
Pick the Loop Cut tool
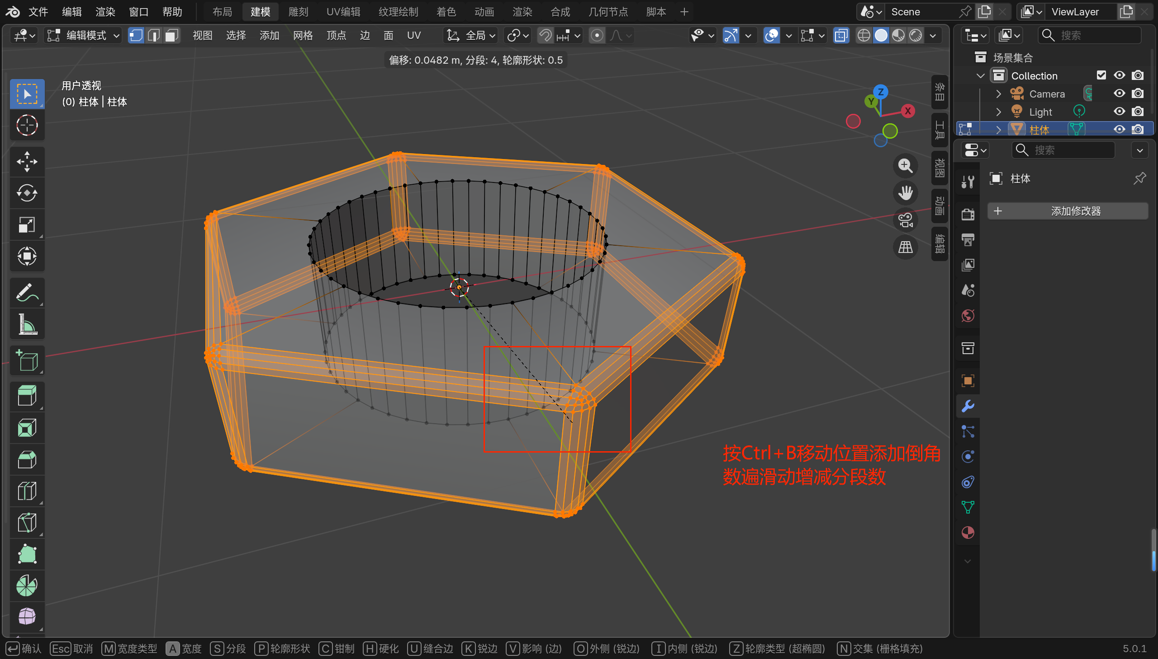tap(27, 491)
